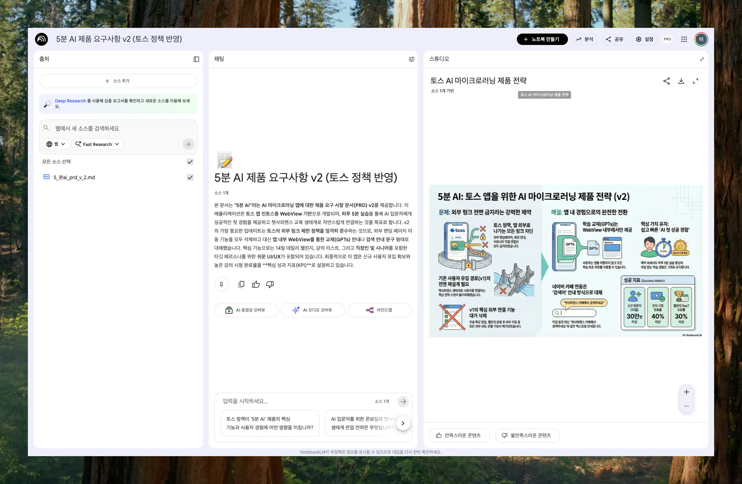Show next suggested question with chevron
Viewport: 742px width, 484px height.
click(x=403, y=423)
